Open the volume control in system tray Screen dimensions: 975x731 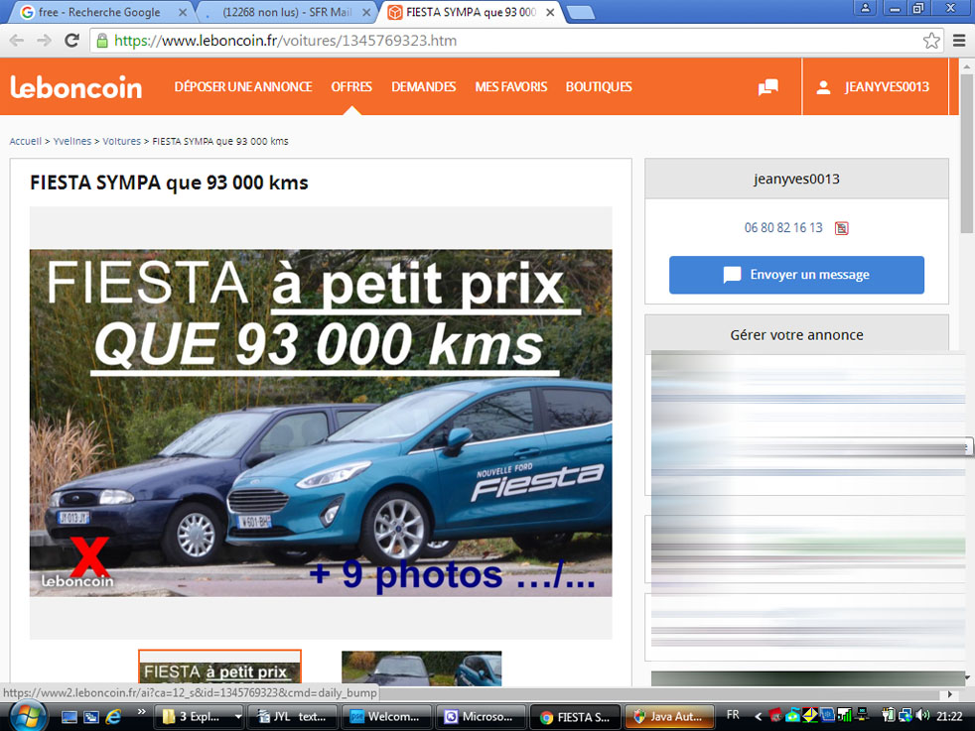coord(922,715)
